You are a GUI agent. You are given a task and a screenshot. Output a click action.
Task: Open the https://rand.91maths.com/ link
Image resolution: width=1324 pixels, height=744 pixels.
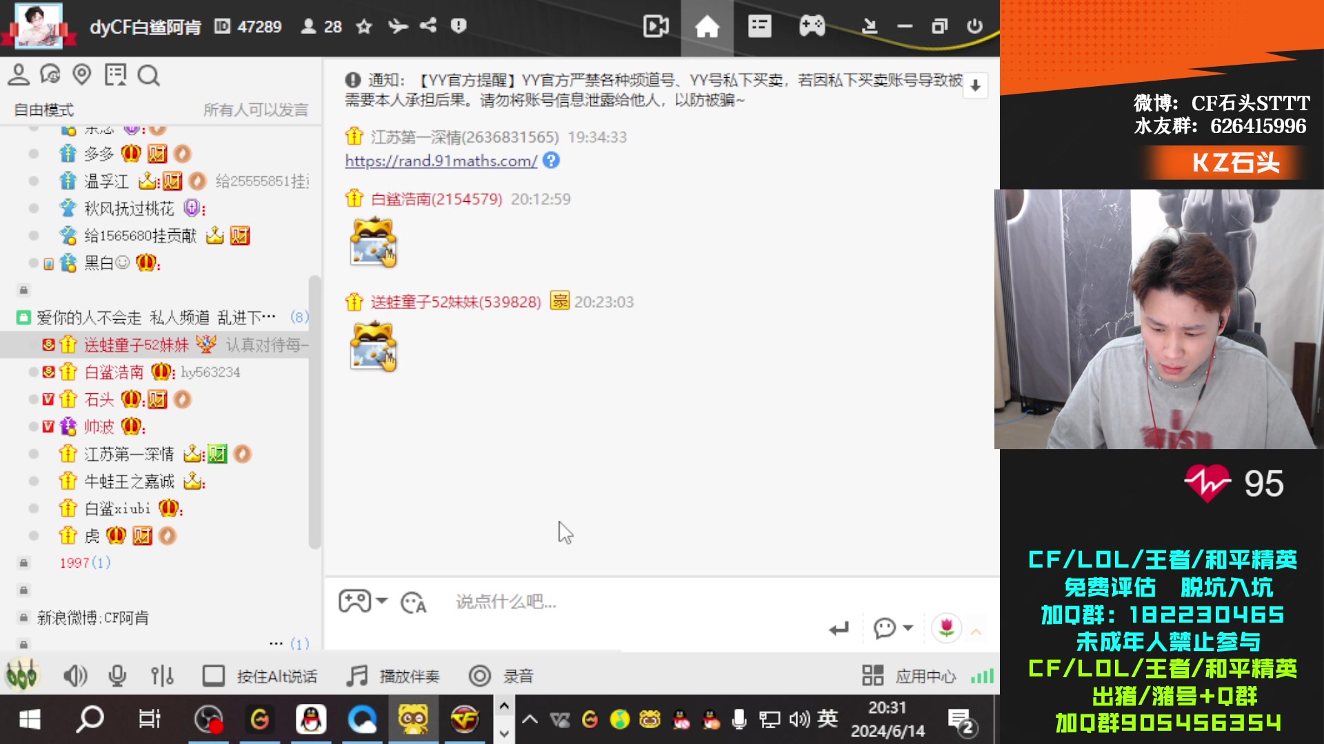coord(439,161)
